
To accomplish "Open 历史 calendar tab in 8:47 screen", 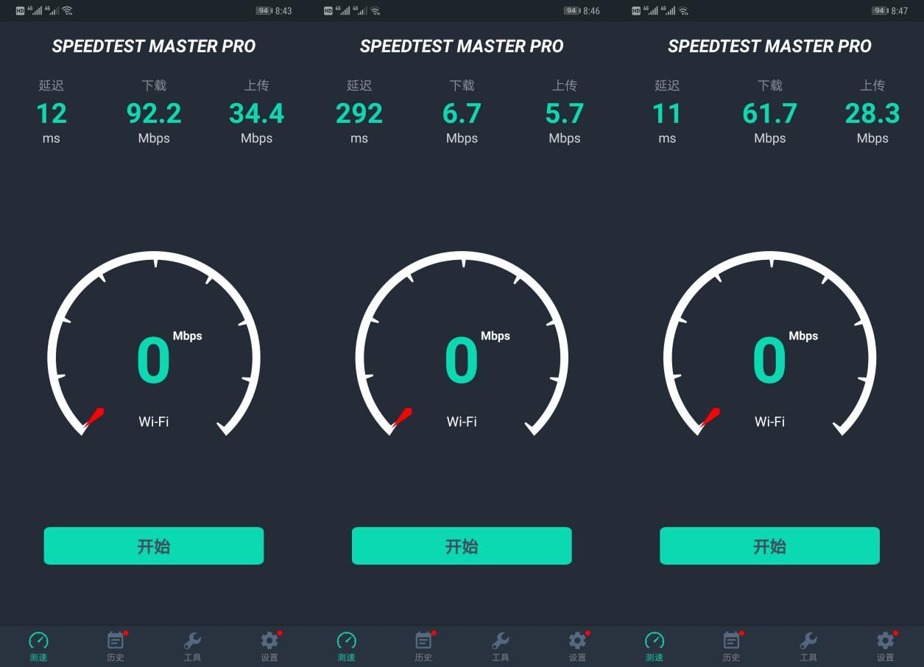I will (x=731, y=646).
